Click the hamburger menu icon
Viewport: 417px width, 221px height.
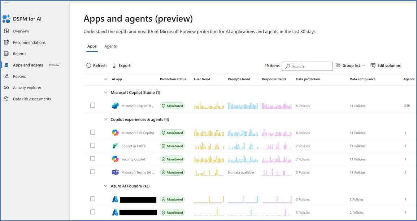pos(6,4)
